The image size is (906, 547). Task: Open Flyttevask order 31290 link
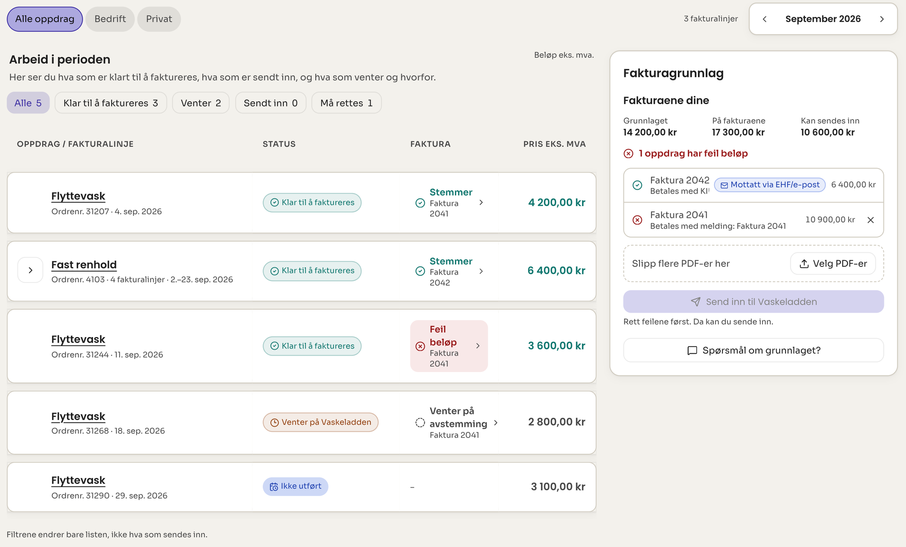click(x=78, y=480)
